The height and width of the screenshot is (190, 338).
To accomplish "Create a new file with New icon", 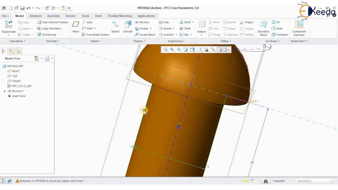I will coord(10,8).
